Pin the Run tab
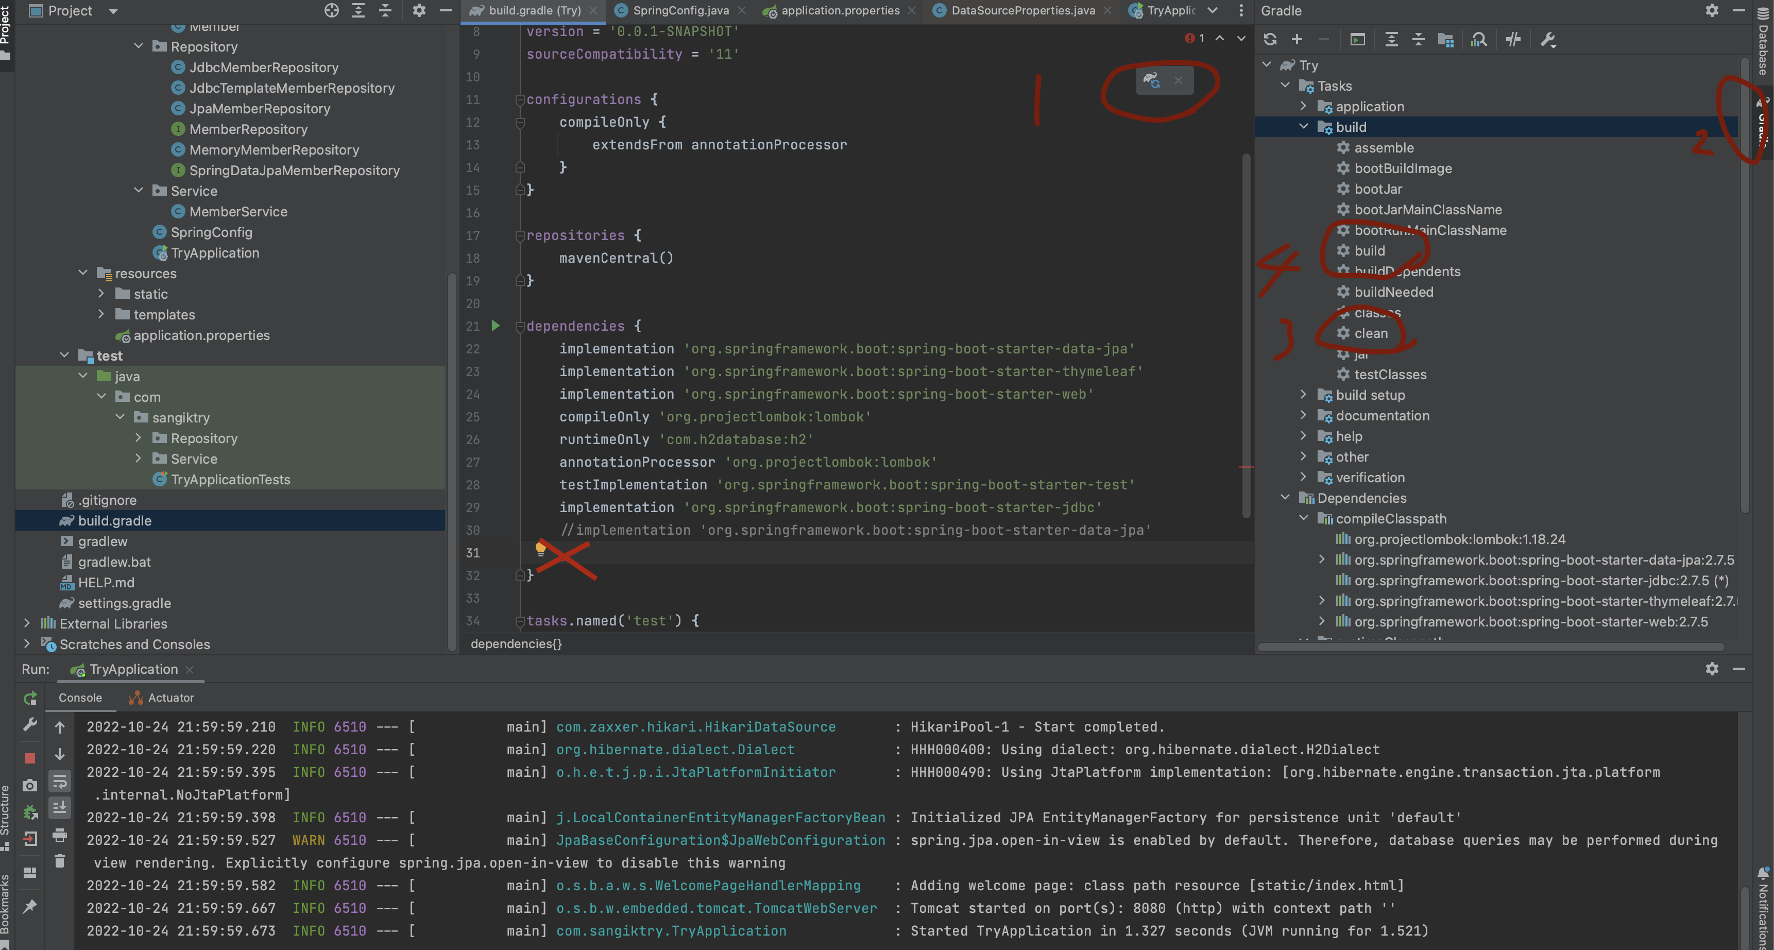This screenshot has width=1774, height=950. 29,907
